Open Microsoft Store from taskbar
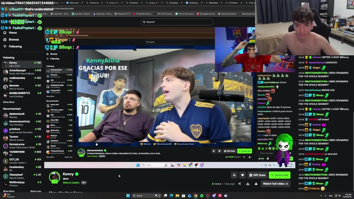The height and width of the screenshot is (199, 354). [183, 196]
